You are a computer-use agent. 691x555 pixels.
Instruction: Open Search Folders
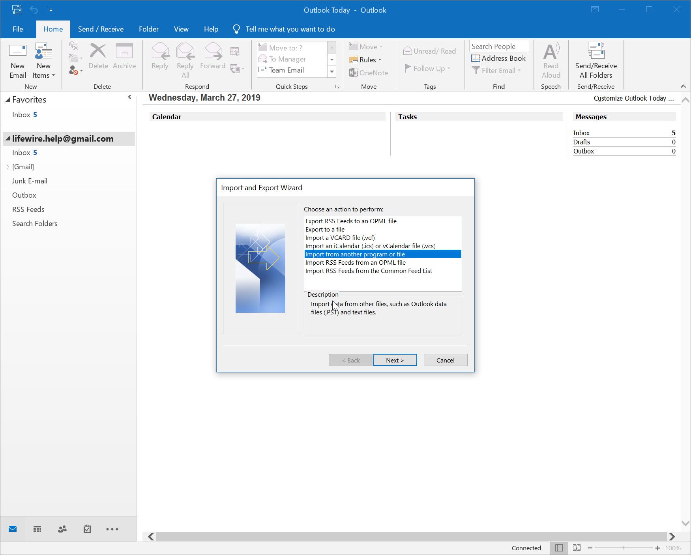click(x=35, y=224)
